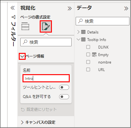Click the データ pane title

(84, 8)
